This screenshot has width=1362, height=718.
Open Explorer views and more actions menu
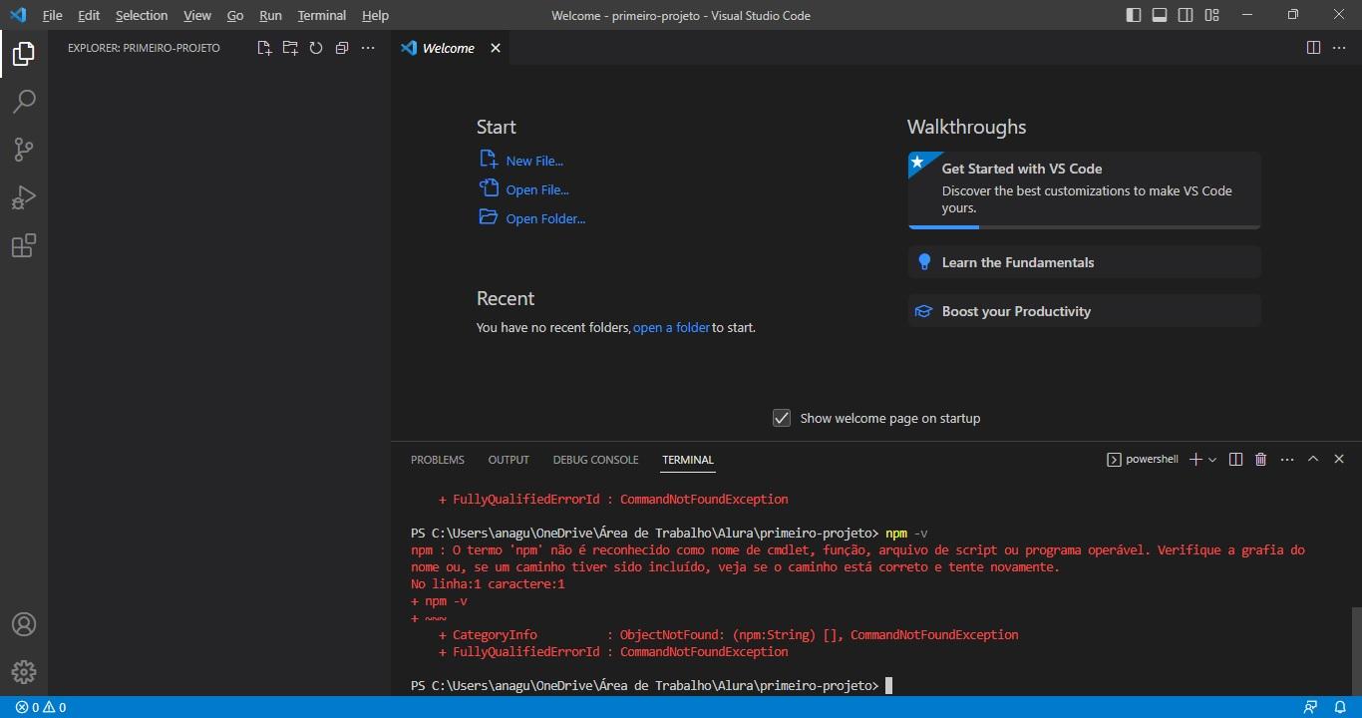click(x=368, y=48)
